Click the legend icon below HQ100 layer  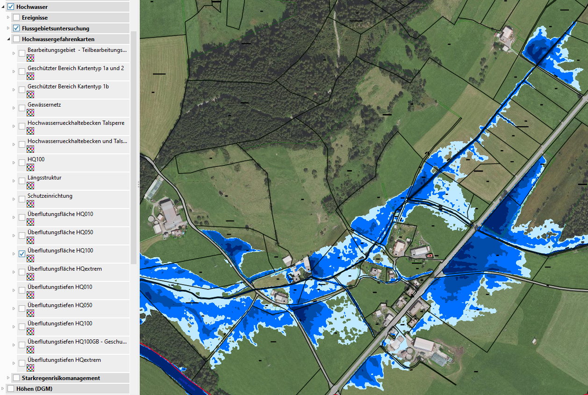pyautogui.click(x=30, y=167)
